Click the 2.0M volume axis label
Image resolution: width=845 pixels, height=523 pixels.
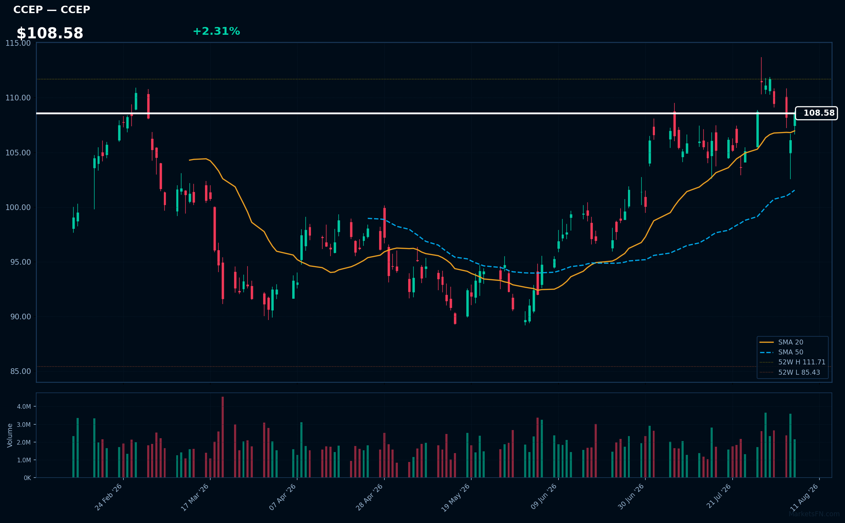pyautogui.click(x=24, y=442)
